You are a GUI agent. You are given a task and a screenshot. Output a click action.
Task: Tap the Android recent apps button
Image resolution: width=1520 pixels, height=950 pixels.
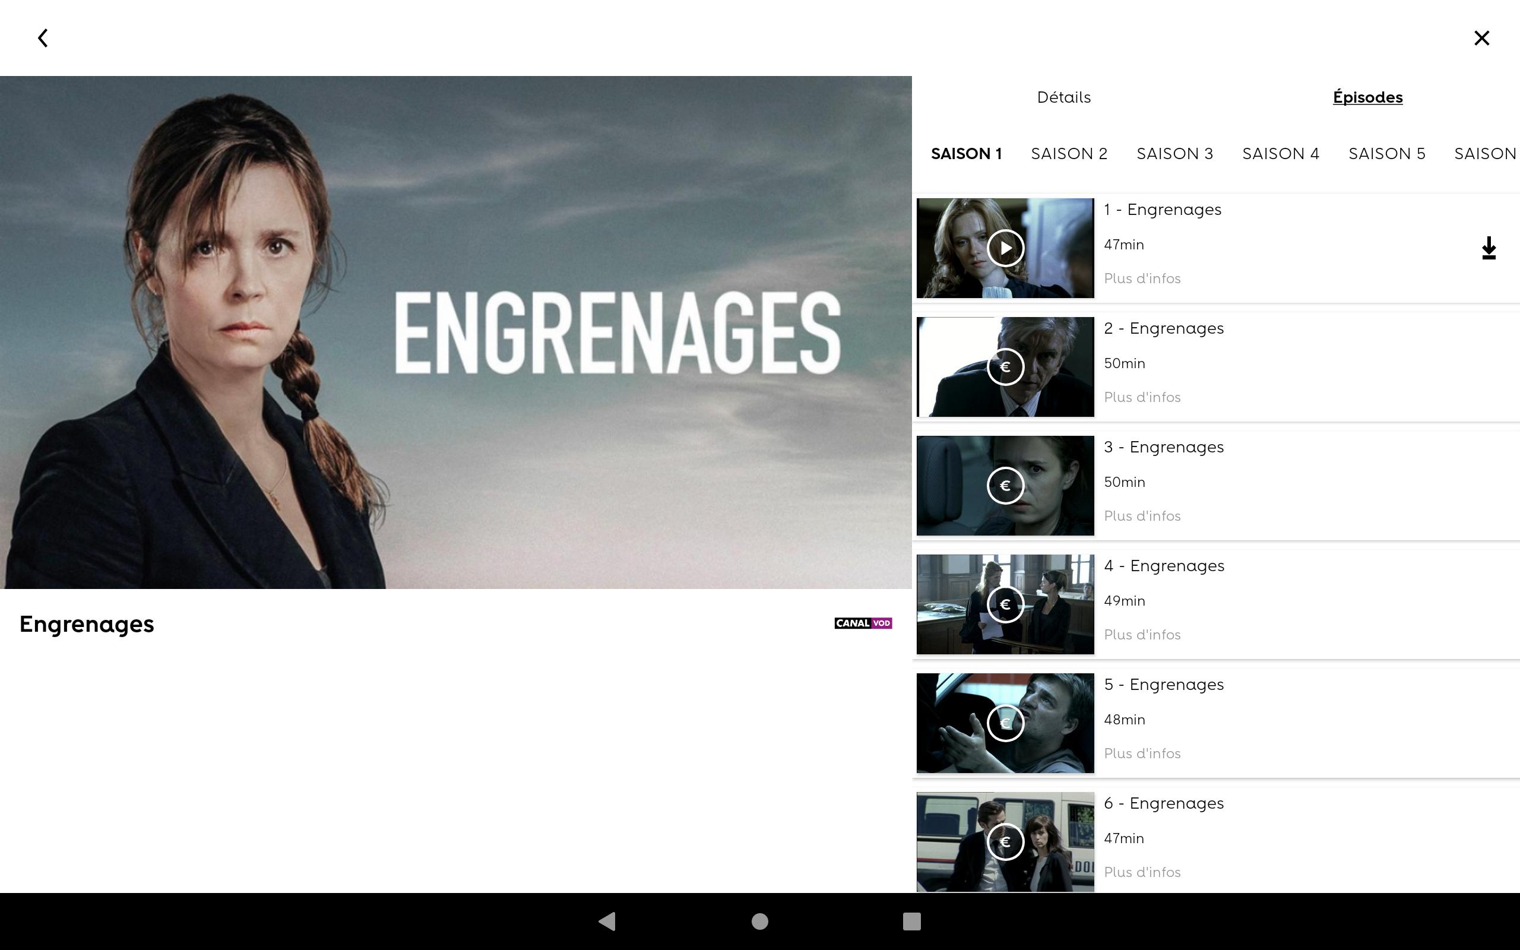911,921
